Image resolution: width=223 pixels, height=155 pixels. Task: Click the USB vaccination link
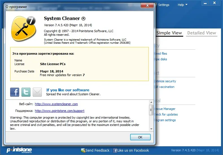tap(165, 87)
